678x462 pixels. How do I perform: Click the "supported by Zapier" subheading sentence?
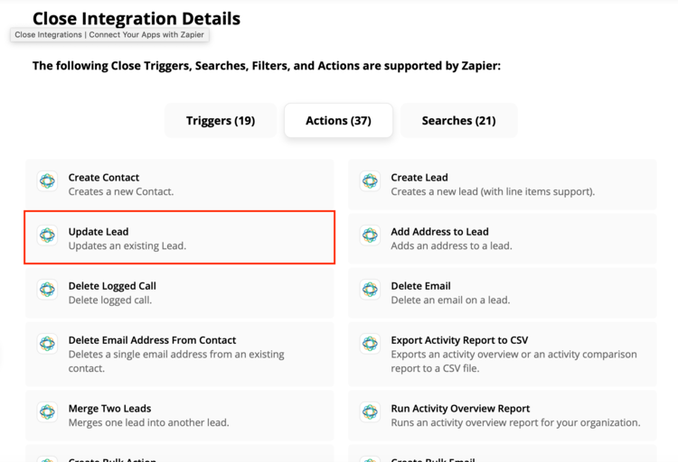click(x=267, y=66)
